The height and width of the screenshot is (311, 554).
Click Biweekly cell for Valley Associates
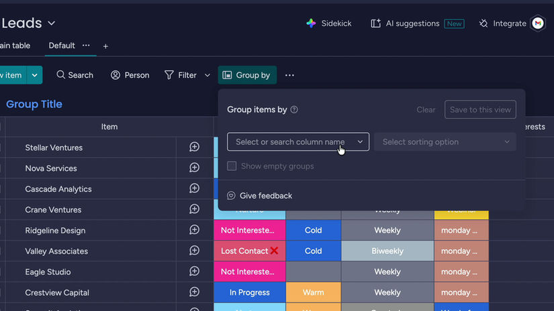(x=387, y=251)
